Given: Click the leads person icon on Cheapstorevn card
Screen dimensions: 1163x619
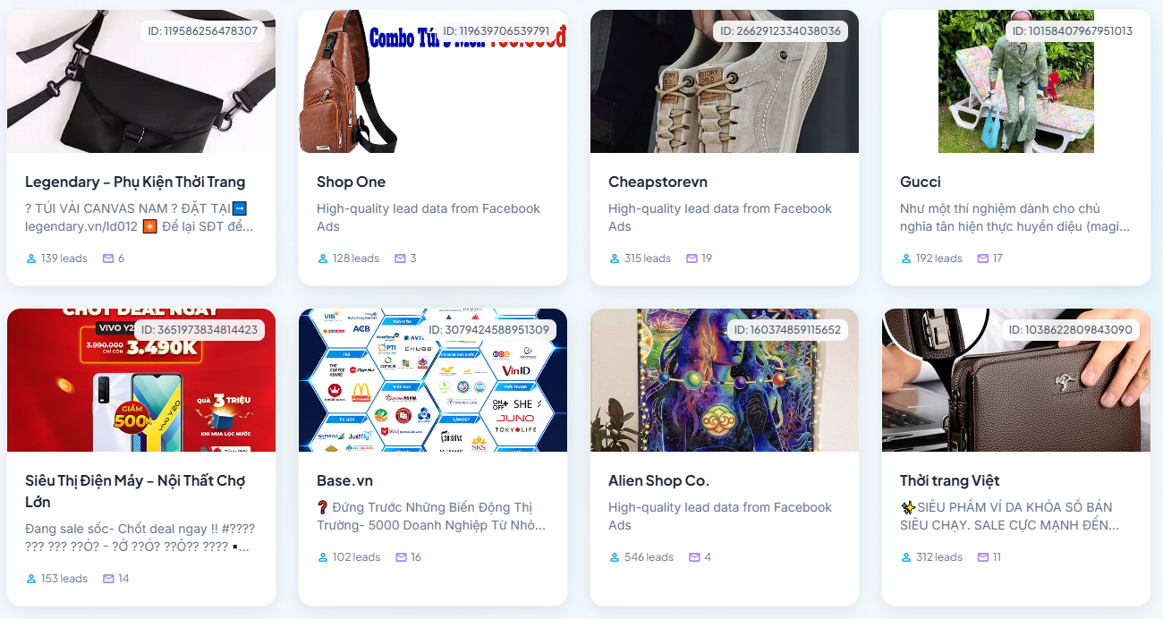Looking at the screenshot, I should tap(615, 259).
